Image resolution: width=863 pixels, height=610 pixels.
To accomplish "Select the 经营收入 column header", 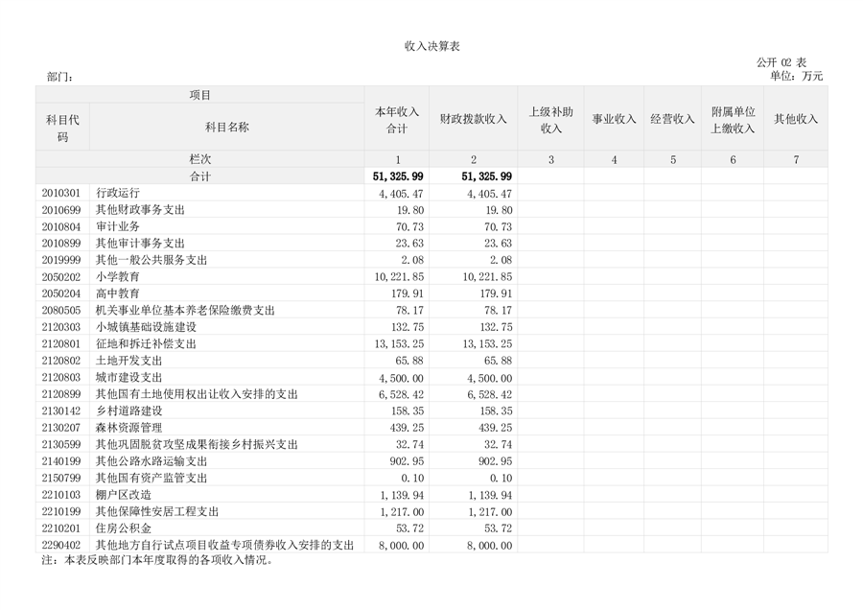I will (x=672, y=119).
